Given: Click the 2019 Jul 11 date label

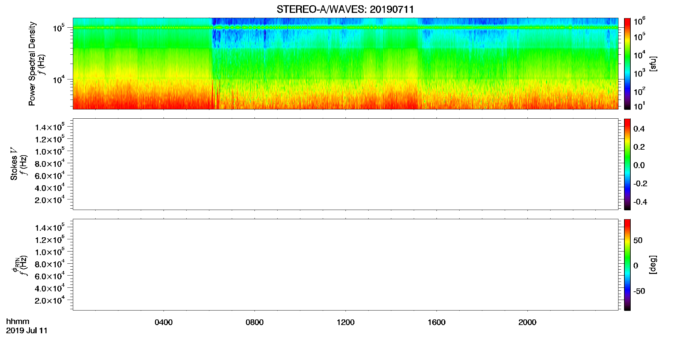Looking at the screenshot, I should [x=27, y=331].
